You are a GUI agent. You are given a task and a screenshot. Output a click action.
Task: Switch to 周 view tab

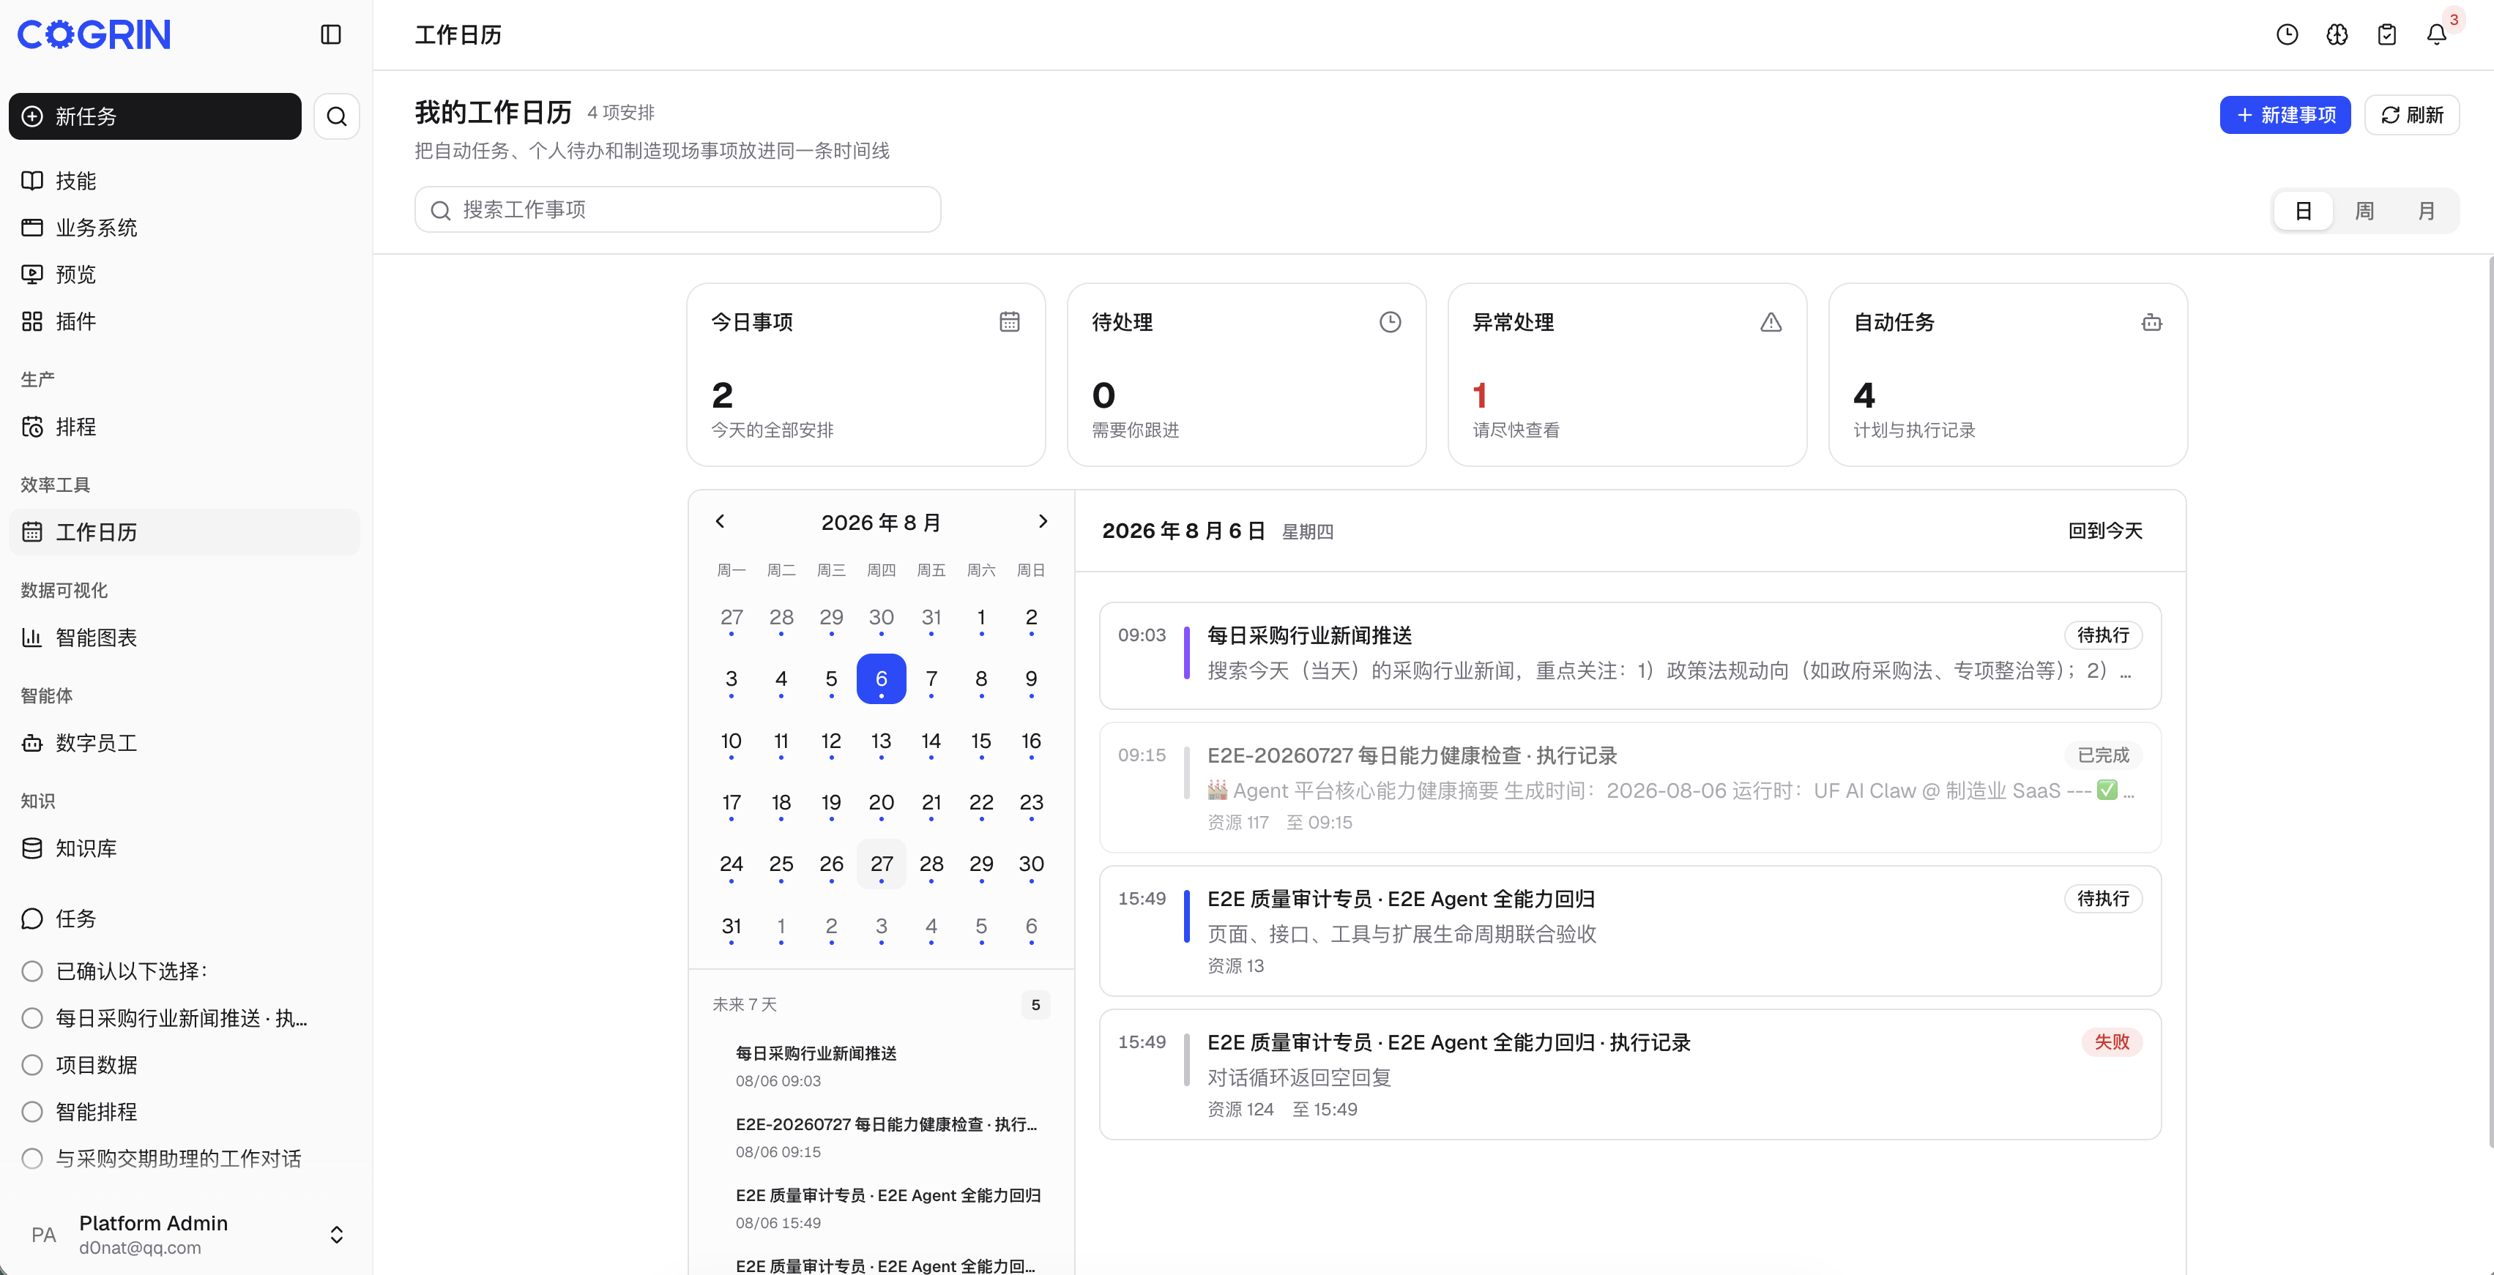point(2364,211)
